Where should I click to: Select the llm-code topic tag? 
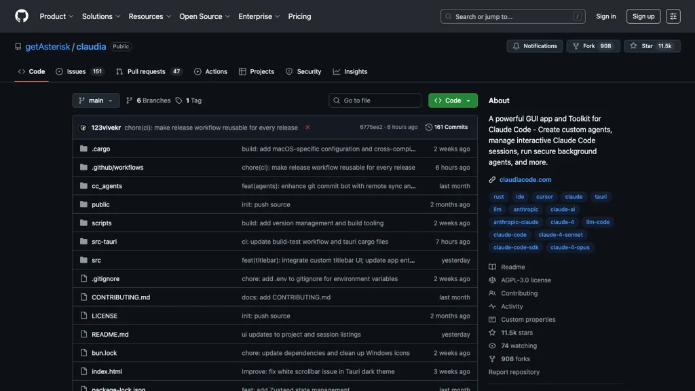pos(597,222)
